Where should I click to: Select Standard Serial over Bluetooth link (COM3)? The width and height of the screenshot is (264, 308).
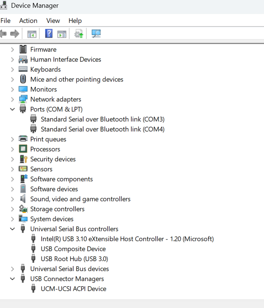tap(102, 119)
